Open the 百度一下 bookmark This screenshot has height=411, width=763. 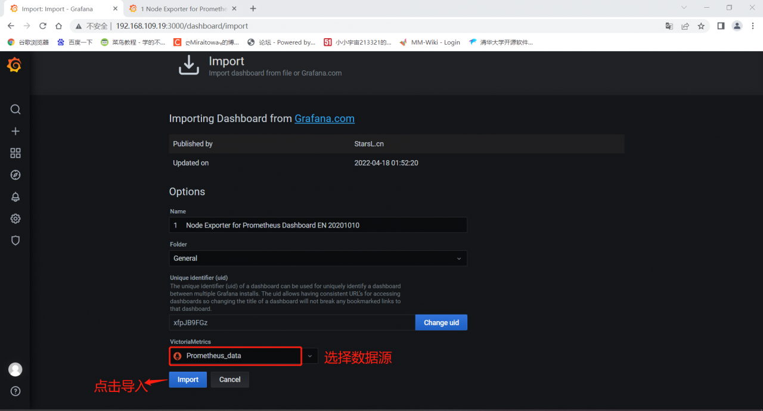75,42
